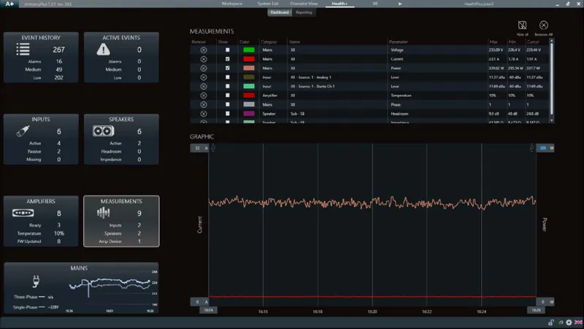
Task: Click the Remove All measurements icon
Action: coord(543,26)
